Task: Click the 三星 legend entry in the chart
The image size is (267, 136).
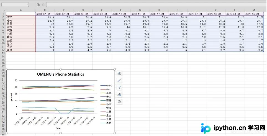Action: coord(106,112)
